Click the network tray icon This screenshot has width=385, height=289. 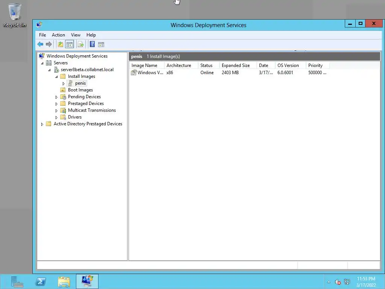(x=347, y=281)
